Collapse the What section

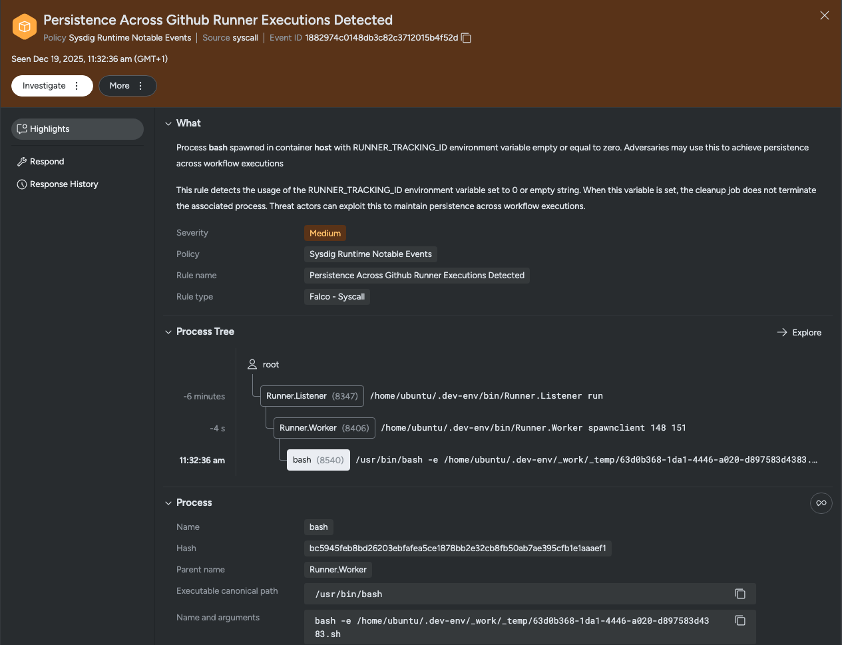point(168,123)
